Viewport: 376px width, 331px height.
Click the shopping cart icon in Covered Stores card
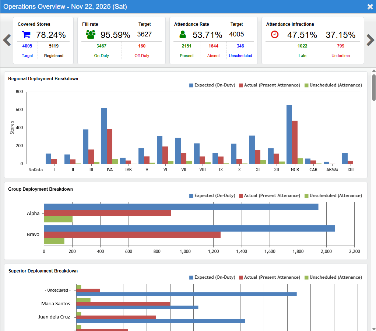click(x=27, y=34)
